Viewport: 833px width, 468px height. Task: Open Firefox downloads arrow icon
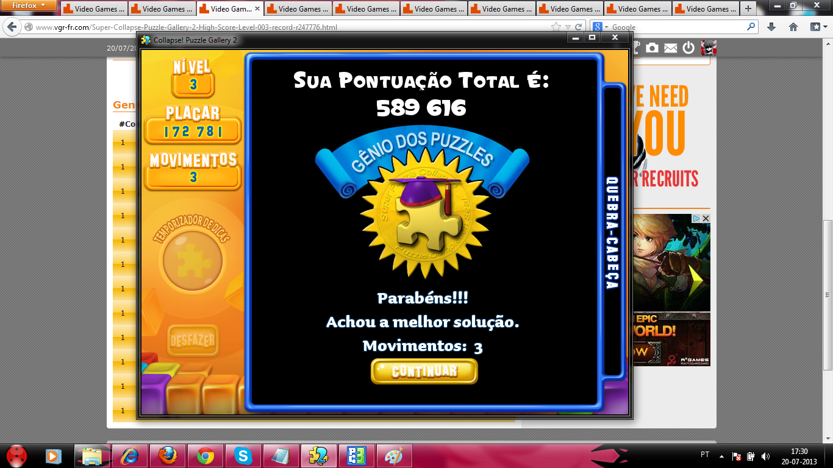(x=771, y=27)
